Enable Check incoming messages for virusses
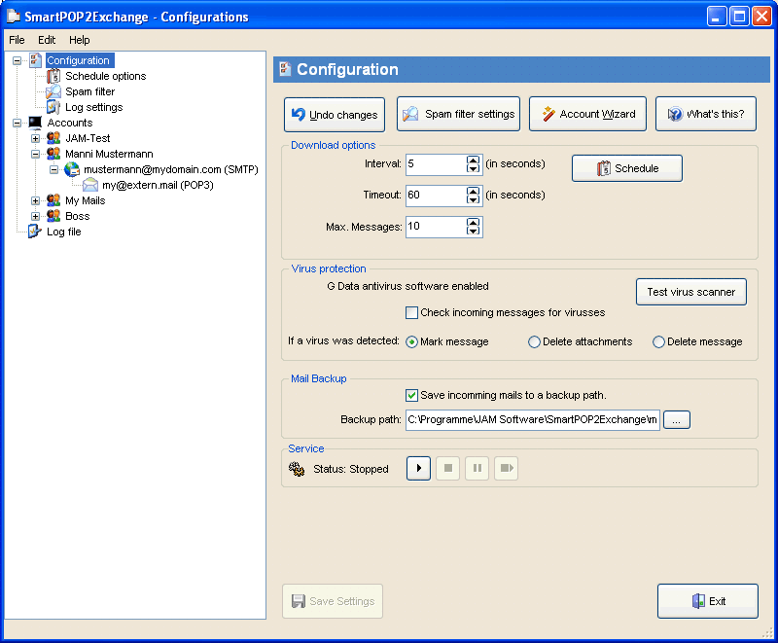 point(411,312)
